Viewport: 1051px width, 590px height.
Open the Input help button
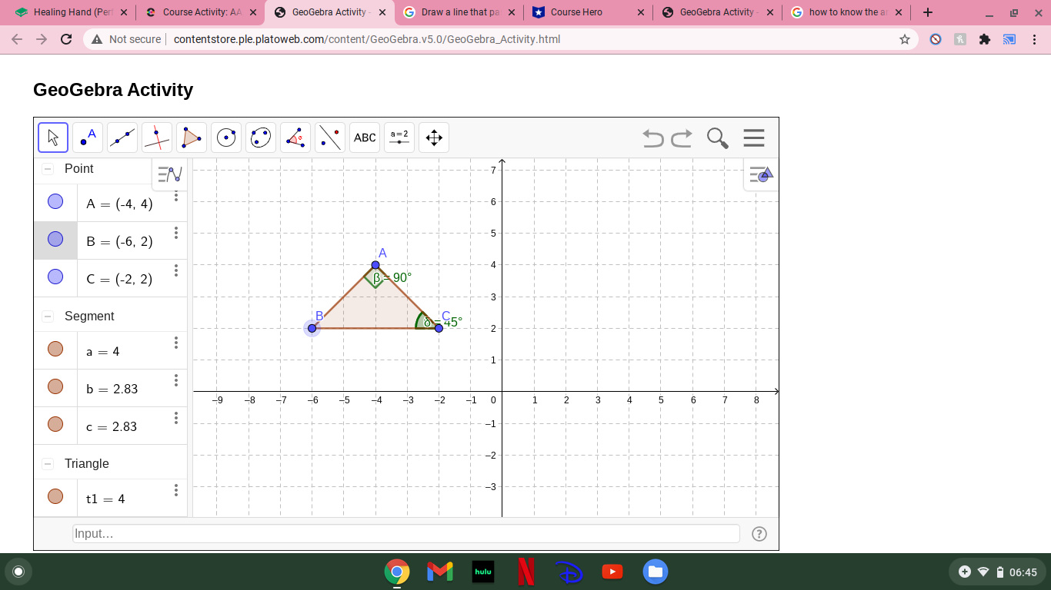(759, 534)
